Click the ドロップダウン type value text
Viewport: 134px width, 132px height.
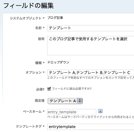58,62
